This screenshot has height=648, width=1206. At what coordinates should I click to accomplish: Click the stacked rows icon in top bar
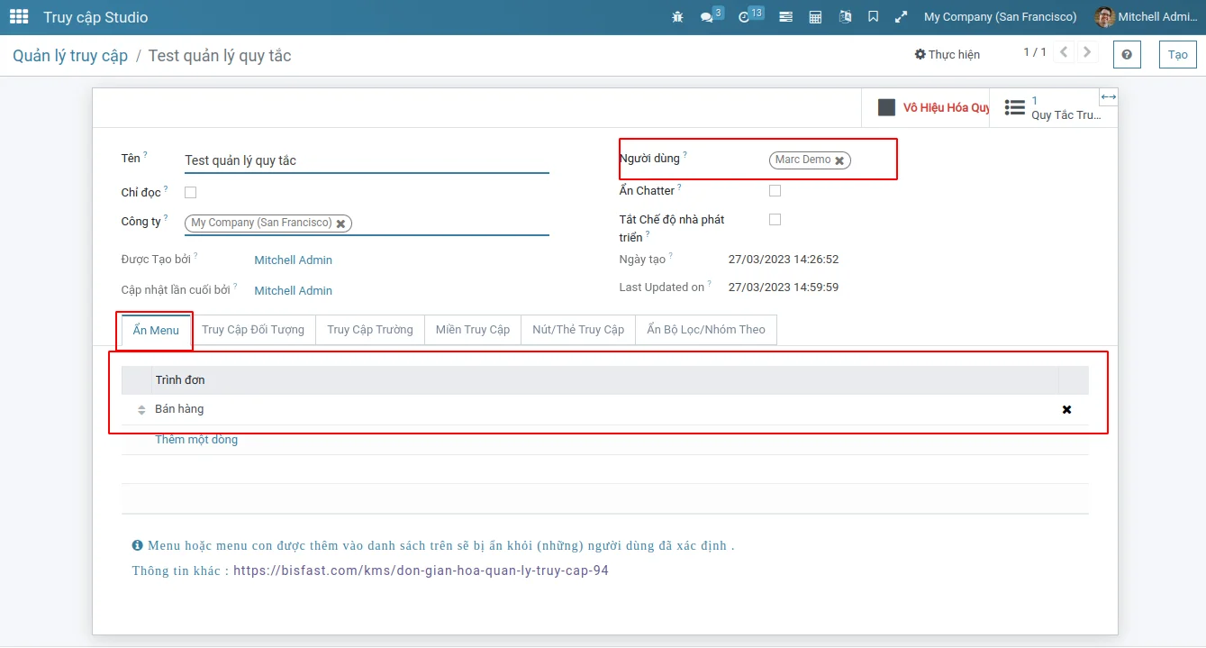click(x=786, y=17)
